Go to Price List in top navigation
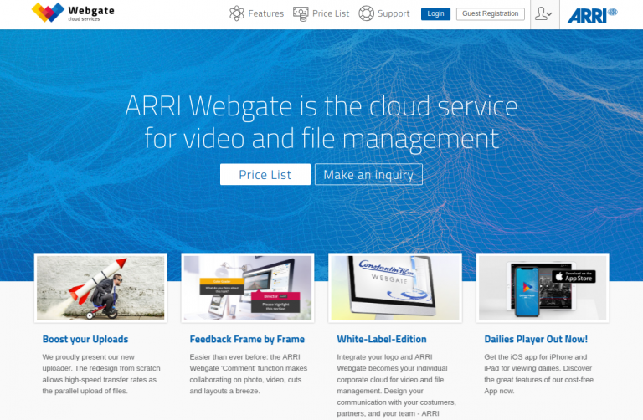The height and width of the screenshot is (420, 643). tap(331, 13)
